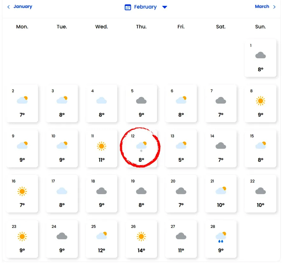
Task: Select the February 13 card showing 5°
Action: point(181,148)
